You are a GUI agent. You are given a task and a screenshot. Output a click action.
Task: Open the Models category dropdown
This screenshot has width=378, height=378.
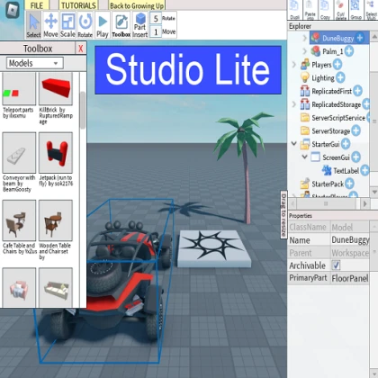click(35, 63)
